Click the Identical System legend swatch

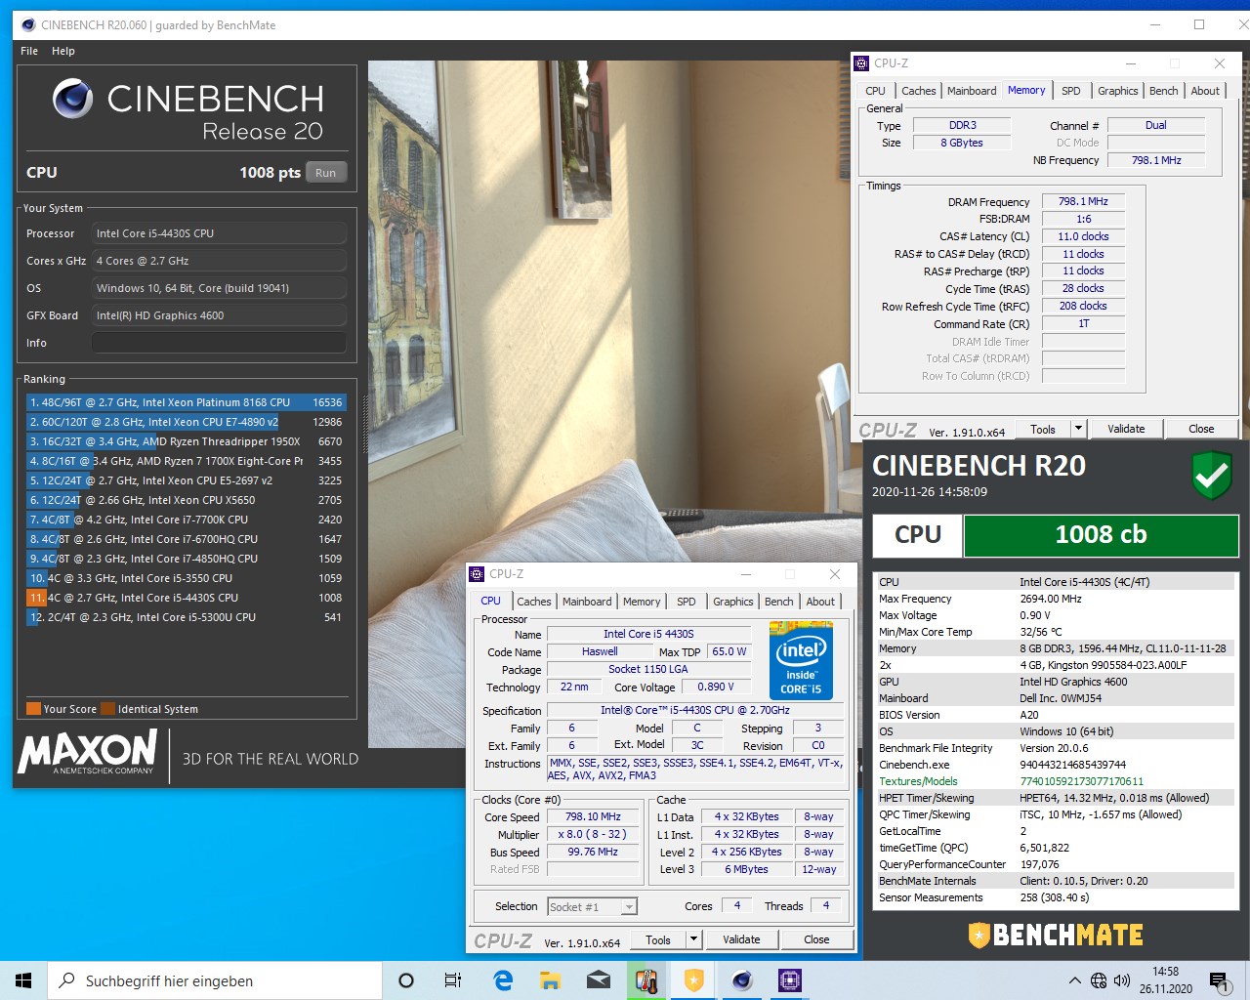click(108, 709)
